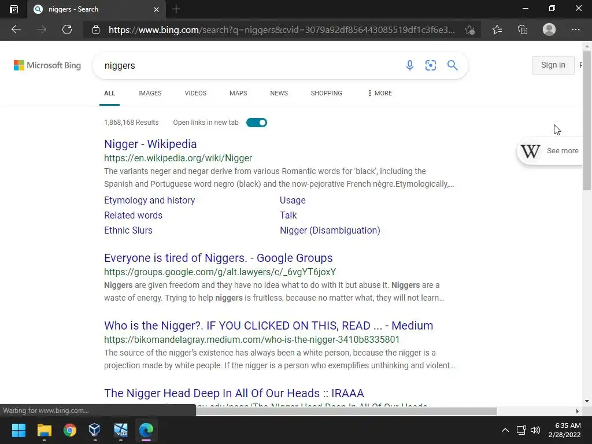The height and width of the screenshot is (444, 592).
Task: Open the en.wikipedia.org URL link
Action: click(178, 158)
